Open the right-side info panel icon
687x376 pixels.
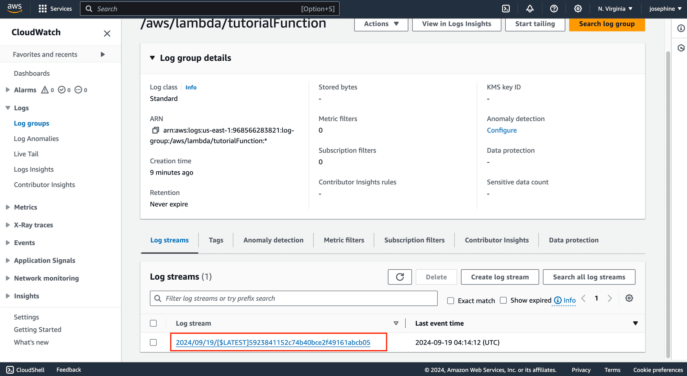[681, 28]
